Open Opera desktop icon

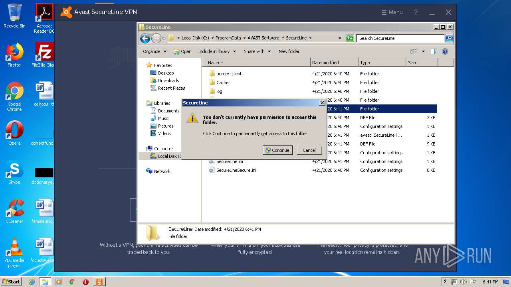(x=14, y=133)
